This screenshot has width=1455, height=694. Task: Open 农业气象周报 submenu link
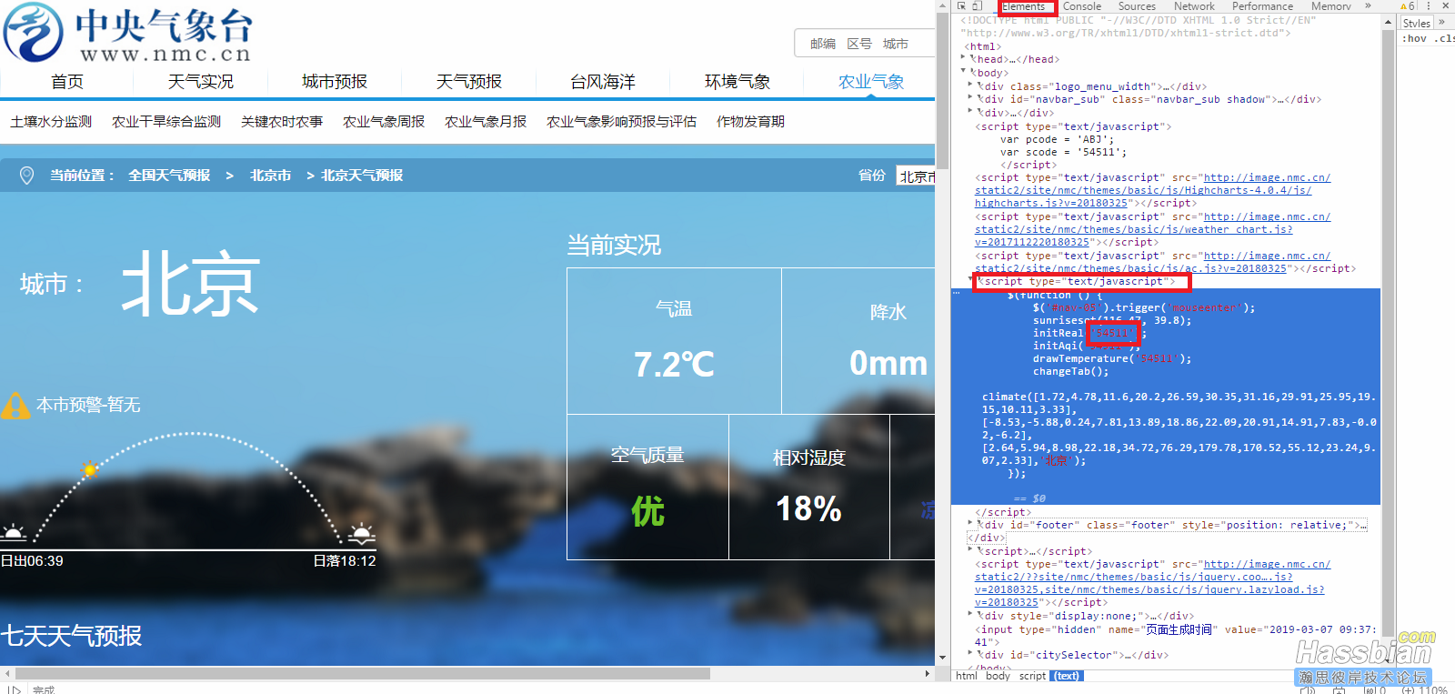(384, 122)
